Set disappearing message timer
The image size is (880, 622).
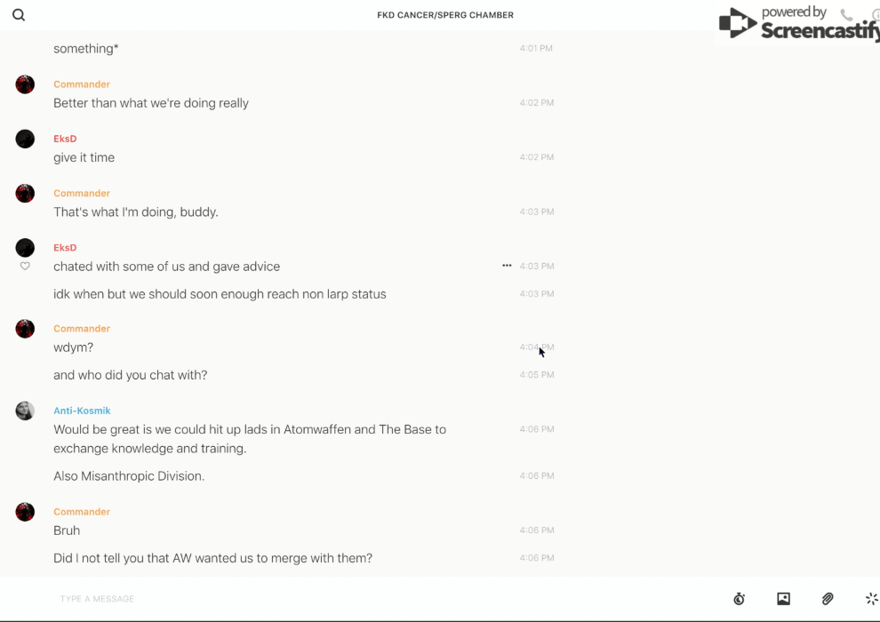(x=739, y=599)
